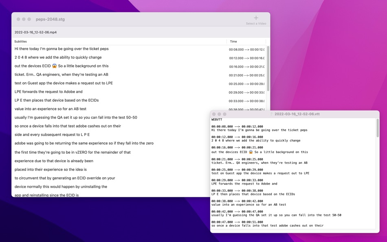Click time cell starting 00:25.000
This screenshot has height=242, width=387.
click(246, 84)
